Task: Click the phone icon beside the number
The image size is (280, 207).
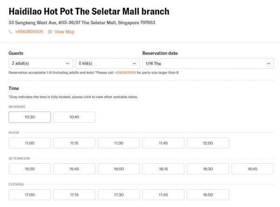Action: pos(11,32)
